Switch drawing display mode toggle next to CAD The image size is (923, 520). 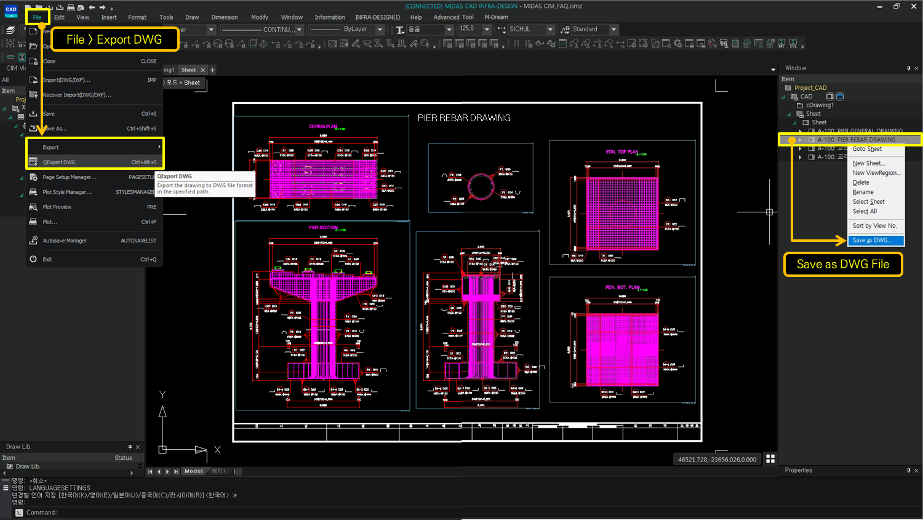[x=840, y=96]
